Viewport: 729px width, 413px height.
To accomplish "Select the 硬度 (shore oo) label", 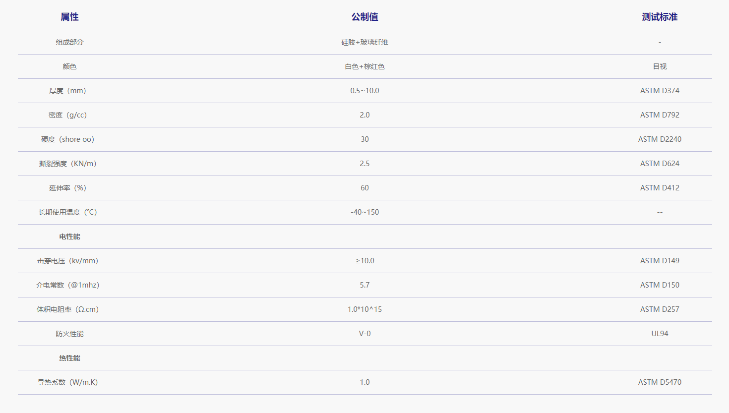I will tap(68, 139).
